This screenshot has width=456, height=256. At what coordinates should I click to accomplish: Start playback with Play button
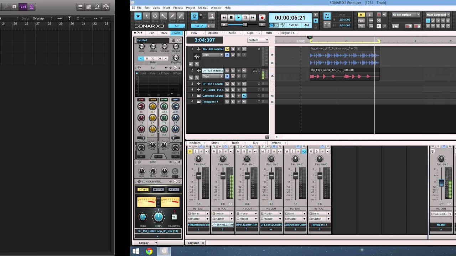pos(238,17)
